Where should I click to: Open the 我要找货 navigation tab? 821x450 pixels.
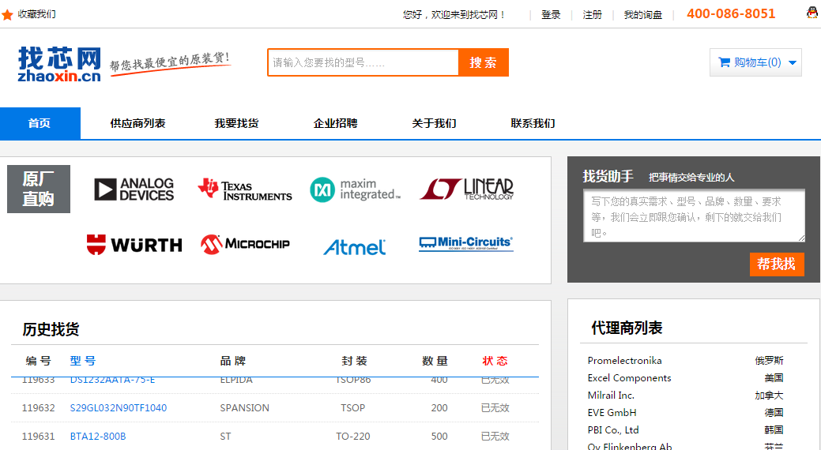click(x=236, y=123)
